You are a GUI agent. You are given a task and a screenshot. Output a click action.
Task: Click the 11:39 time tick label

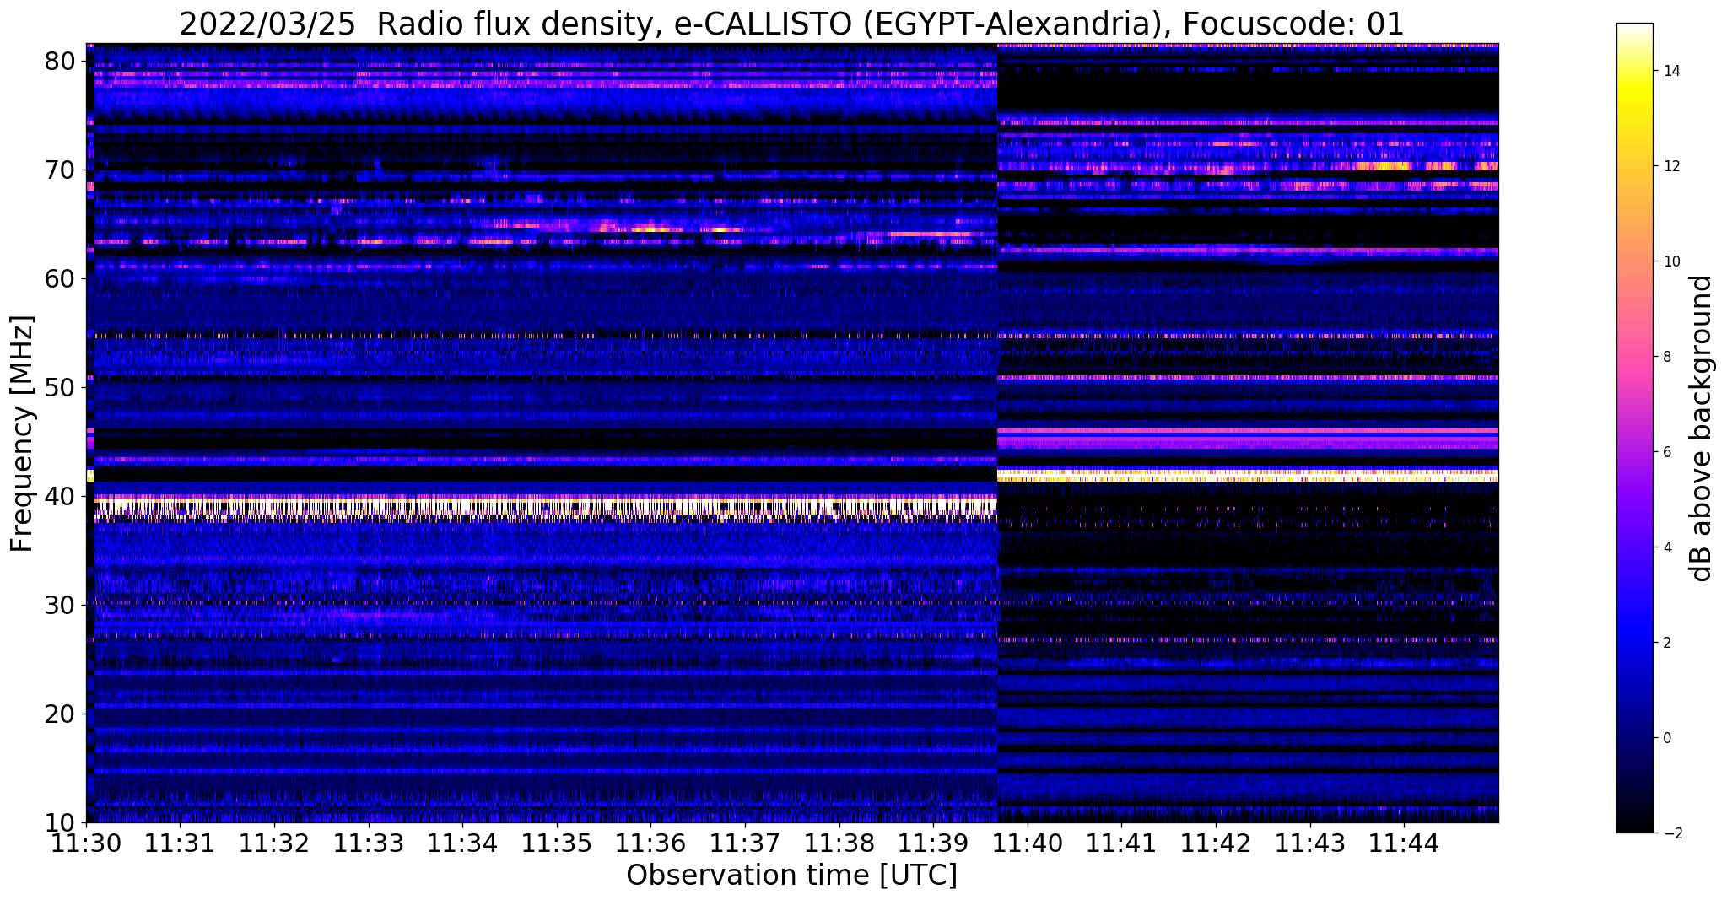click(933, 843)
